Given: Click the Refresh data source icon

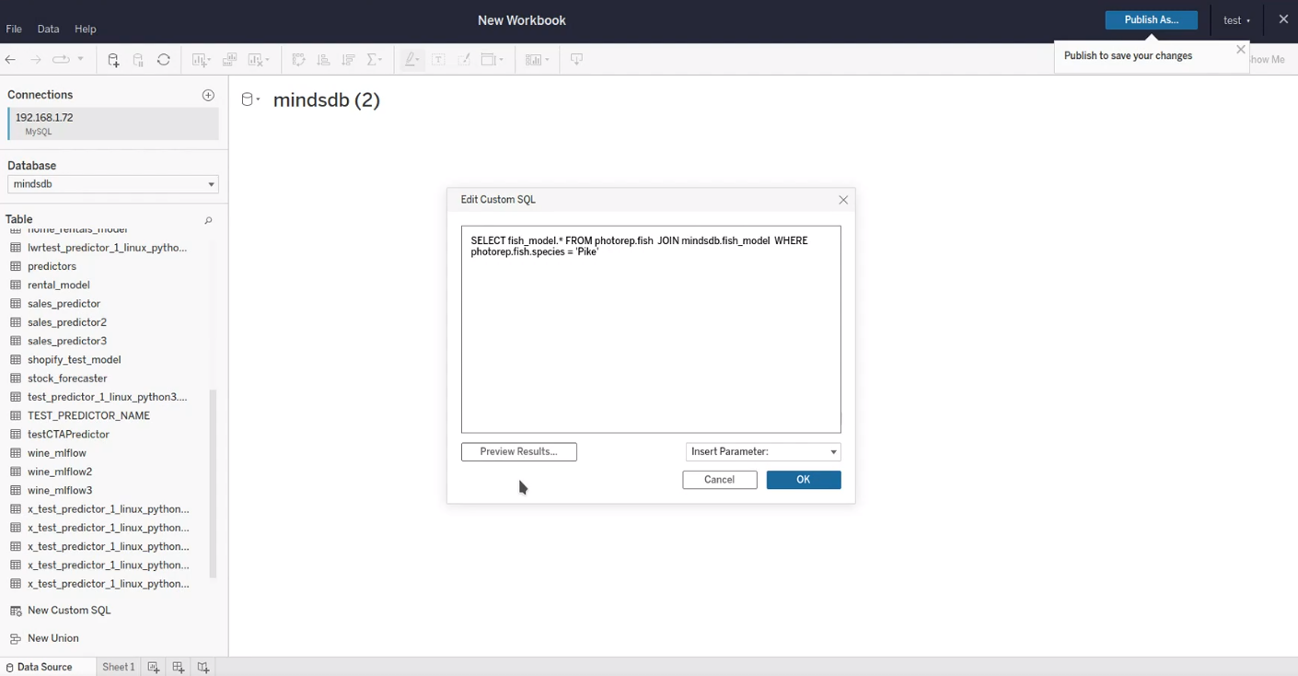Looking at the screenshot, I should pyautogui.click(x=164, y=60).
